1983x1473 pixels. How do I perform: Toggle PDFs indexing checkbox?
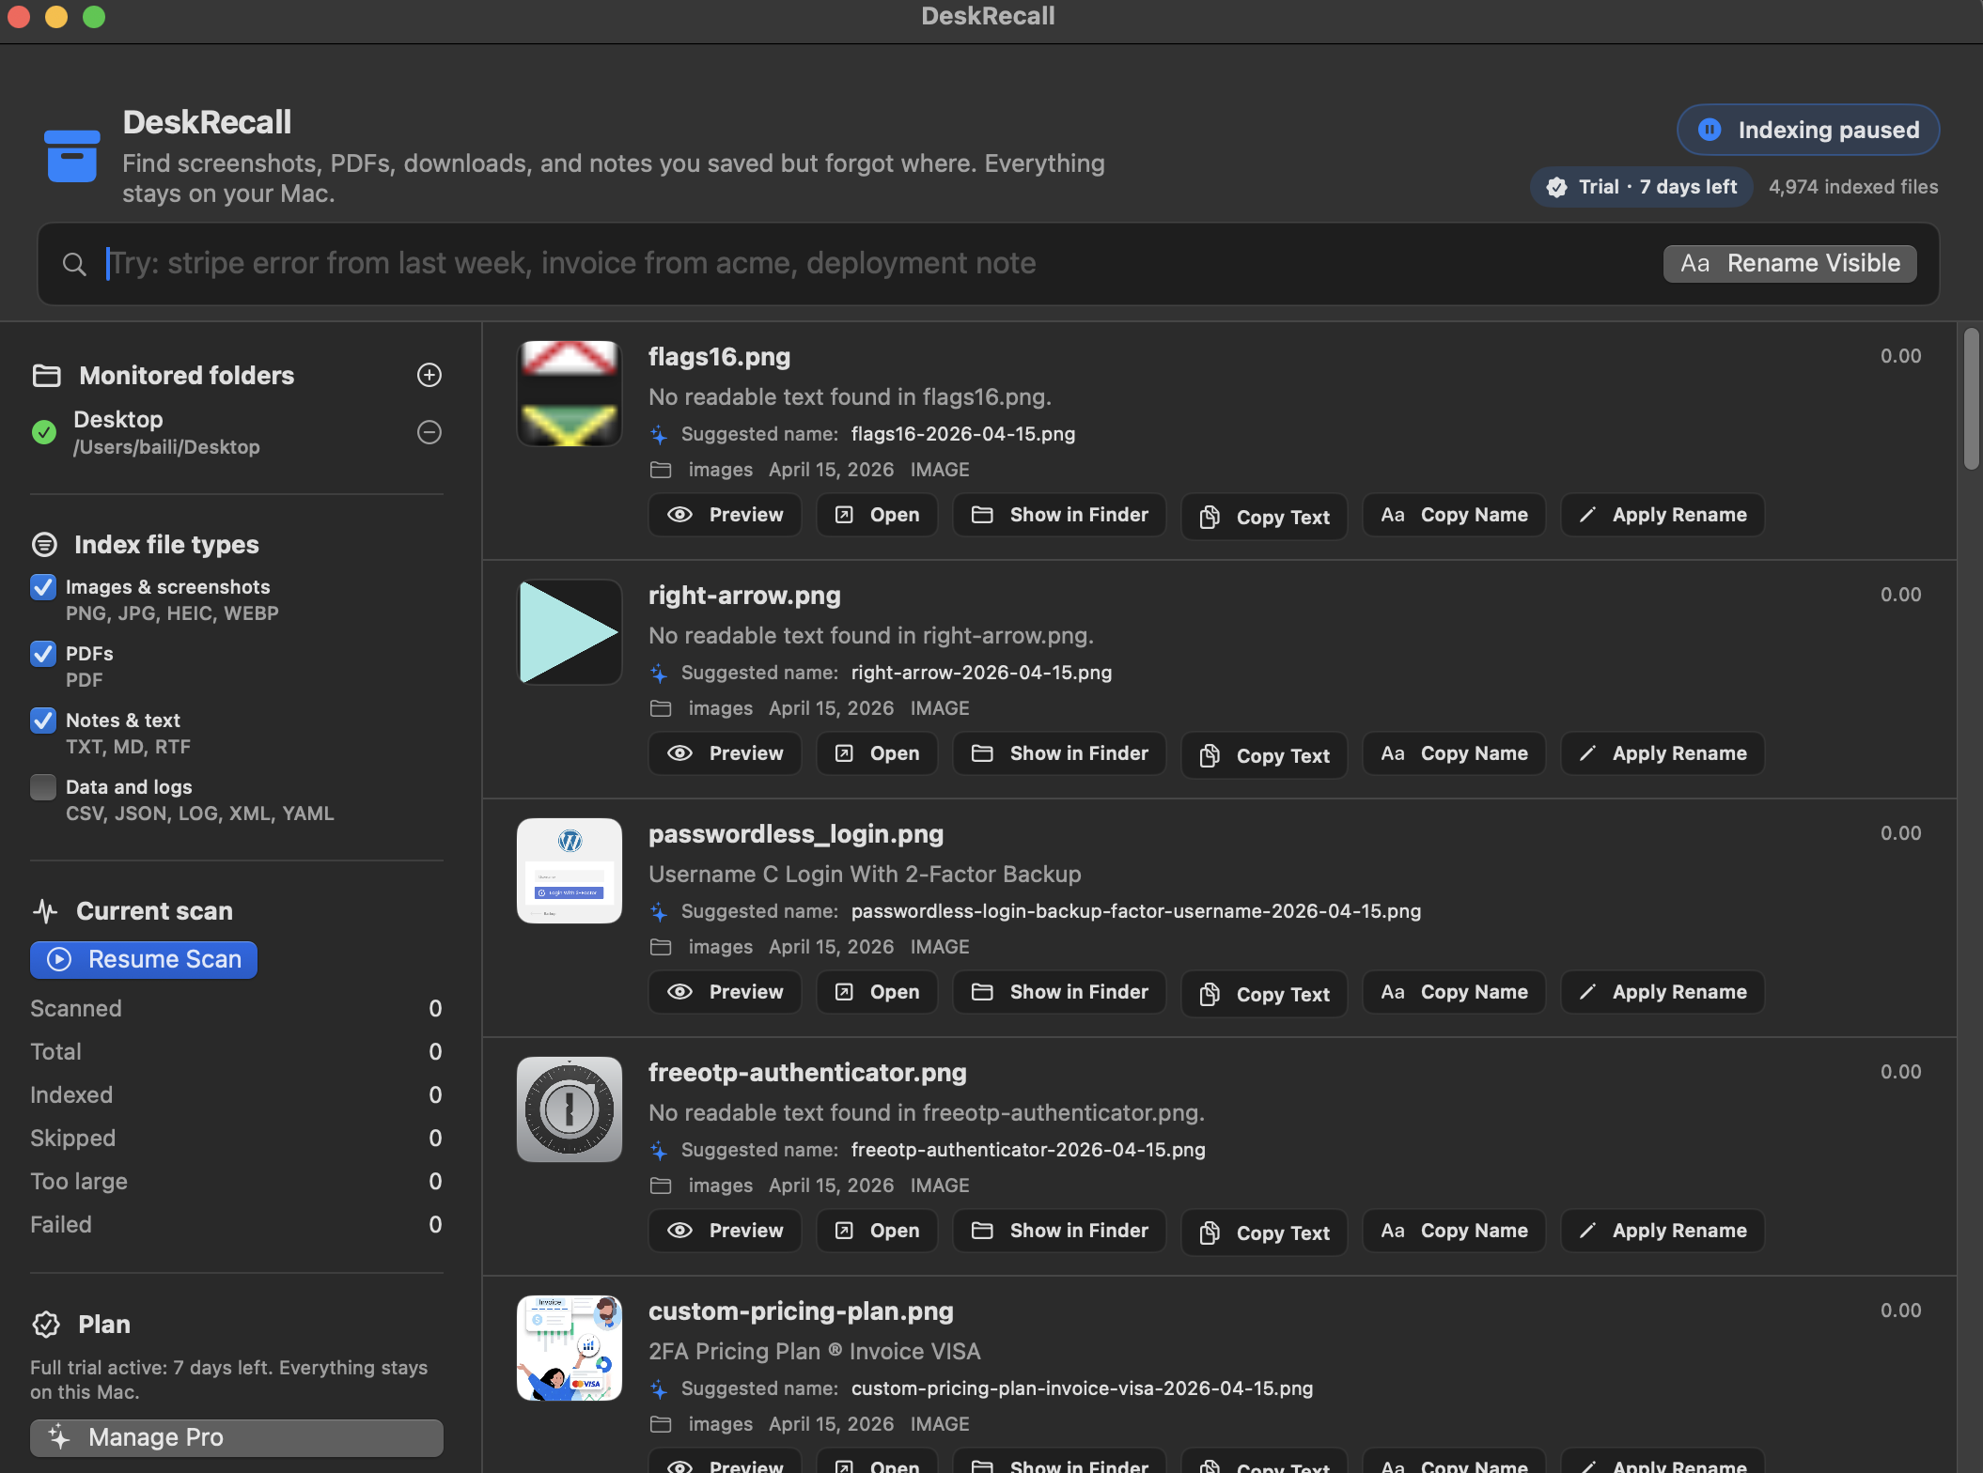[x=43, y=654]
